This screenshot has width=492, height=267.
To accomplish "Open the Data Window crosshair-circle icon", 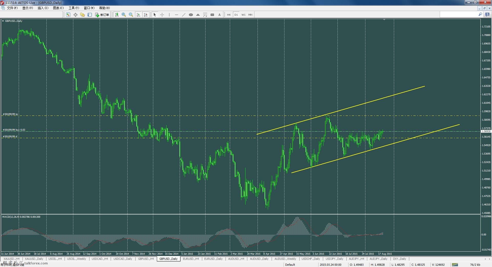I will [75, 15].
